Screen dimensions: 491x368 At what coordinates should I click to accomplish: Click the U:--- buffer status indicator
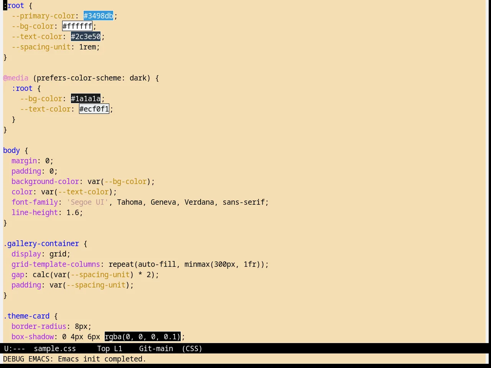[15, 348]
